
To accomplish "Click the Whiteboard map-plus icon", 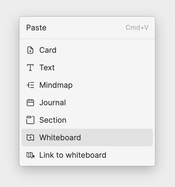I will 30,138.
